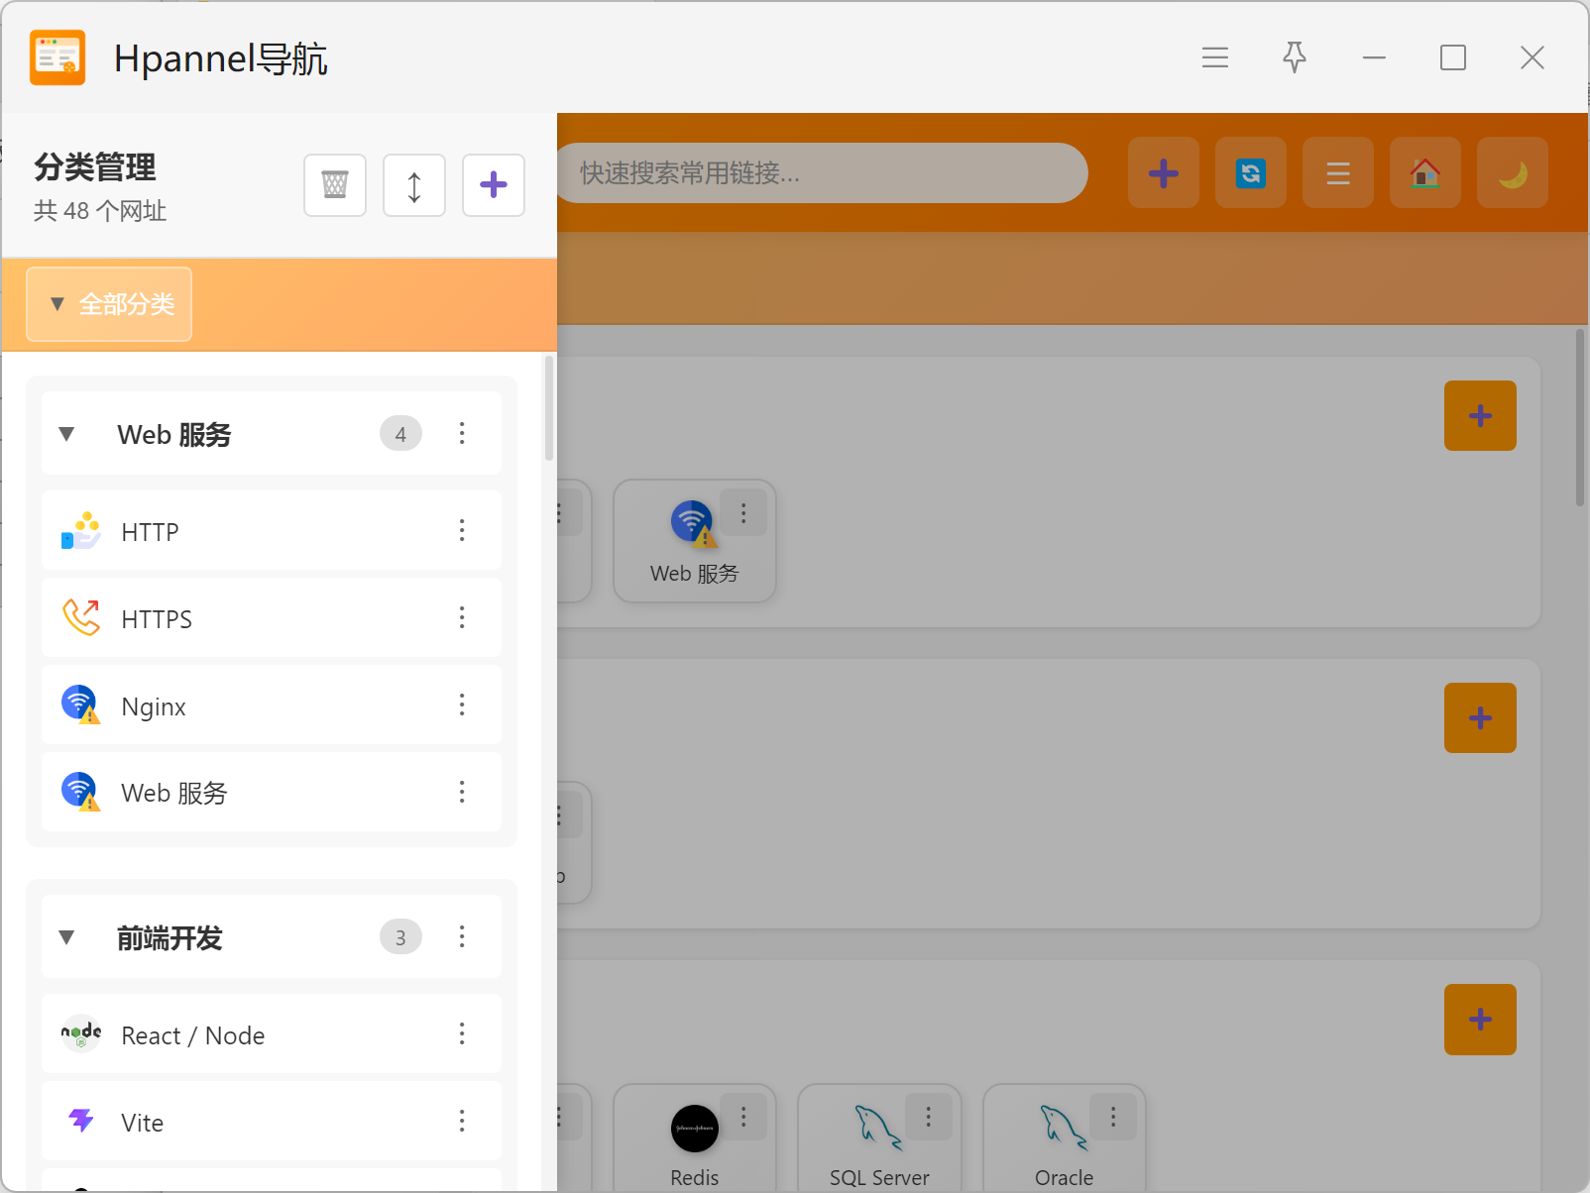Select the HTTP link in sidebar
Image resolution: width=1590 pixels, height=1193 pixels.
pyautogui.click(x=151, y=532)
